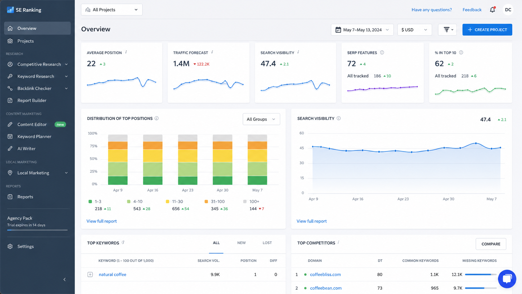The width and height of the screenshot is (522, 294).
Task: Open the natural coffee keyword link
Action: (112, 275)
